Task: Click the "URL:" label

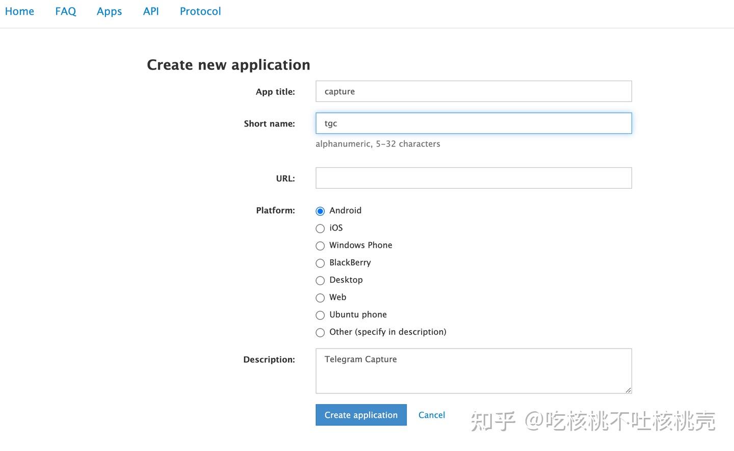Action: click(285, 179)
